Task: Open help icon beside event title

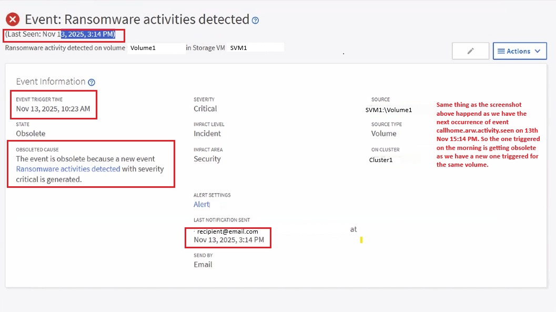Action: tap(255, 21)
